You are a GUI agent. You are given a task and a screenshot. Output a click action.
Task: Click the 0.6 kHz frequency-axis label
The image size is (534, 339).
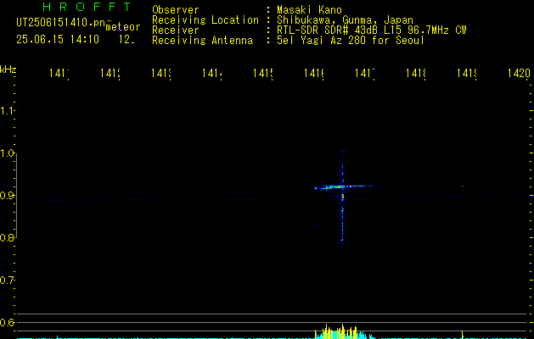(7, 322)
